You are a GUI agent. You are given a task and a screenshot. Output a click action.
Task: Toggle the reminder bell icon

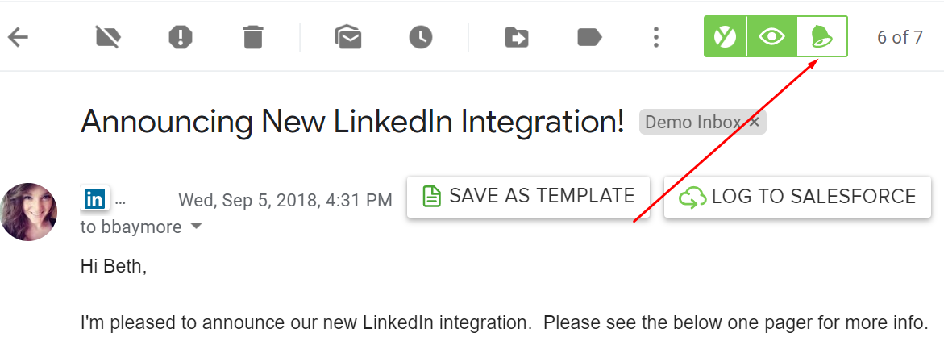point(822,37)
